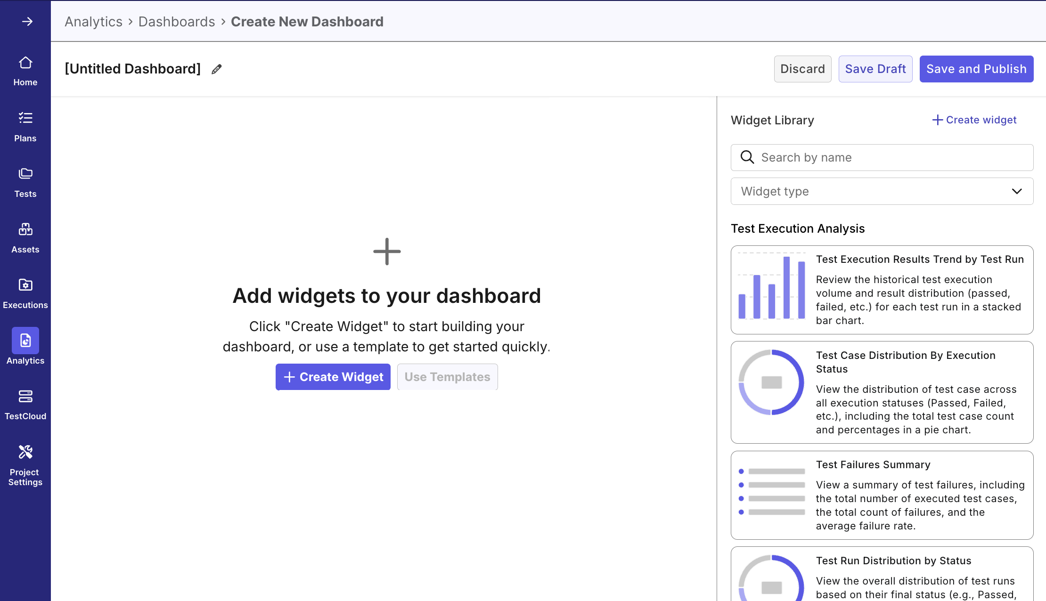Discard the untitled dashboard
Screen dimensions: 1046x601
802,69
